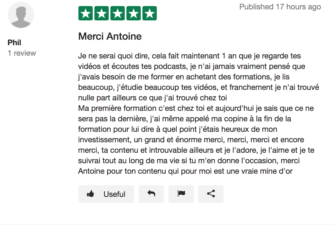Flag this review with the flag icon
This screenshot has height=225, width=334.
tap(181, 194)
